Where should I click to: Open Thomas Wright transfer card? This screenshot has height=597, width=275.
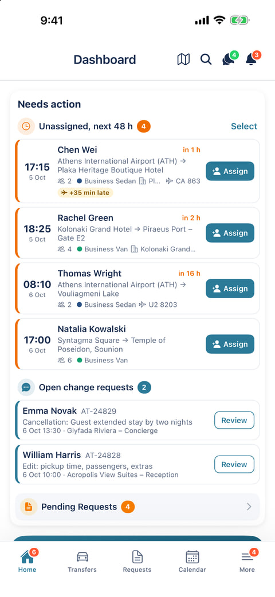point(137,288)
